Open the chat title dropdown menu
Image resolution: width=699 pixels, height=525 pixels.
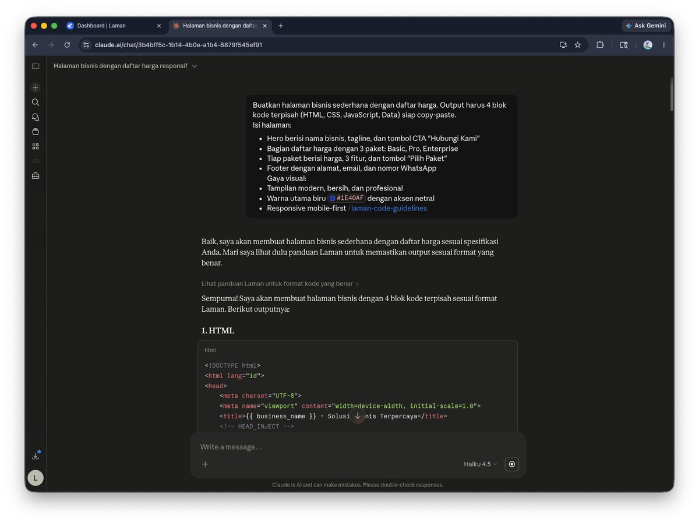click(195, 66)
